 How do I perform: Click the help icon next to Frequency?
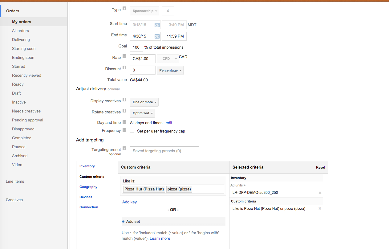coord(124,130)
